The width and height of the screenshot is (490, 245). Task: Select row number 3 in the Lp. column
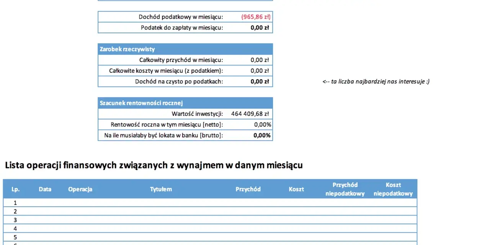tap(15, 220)
